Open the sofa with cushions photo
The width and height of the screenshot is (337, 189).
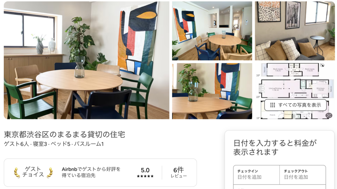pos(295,31)
